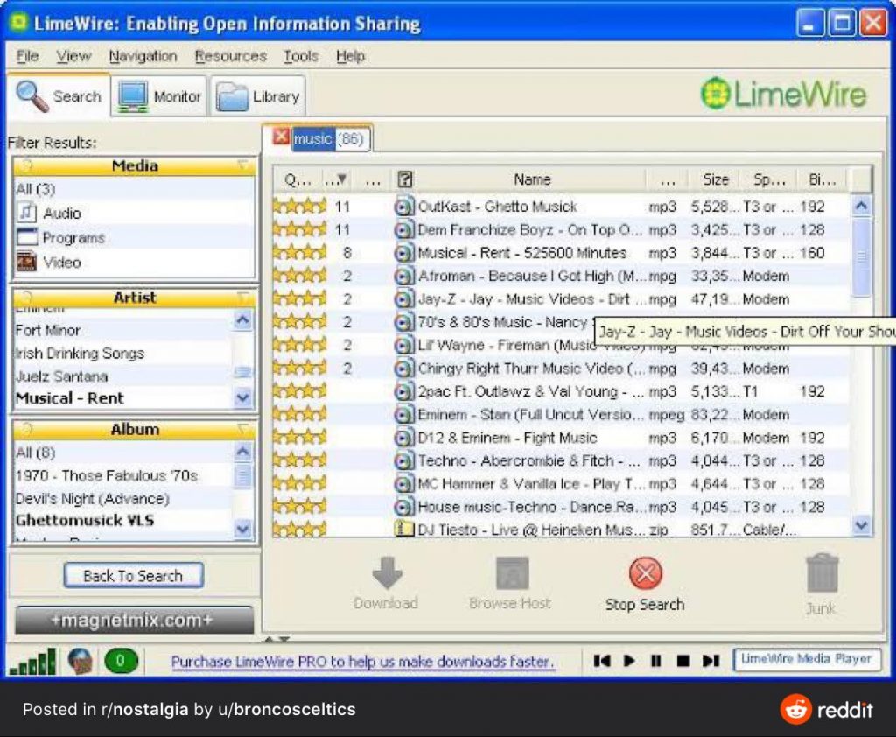Click DJ Tiesto zip file icon
Image resolution: width=896 pixels, height=737 pixels.
pos(404,529)
